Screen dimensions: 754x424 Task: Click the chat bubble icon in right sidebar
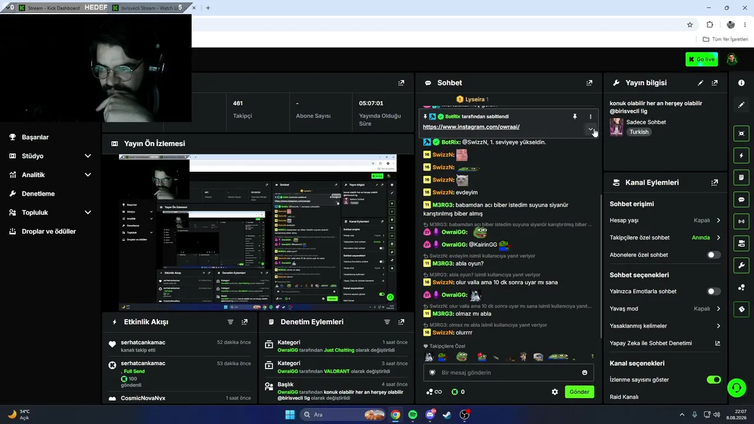tap(741, 200)
